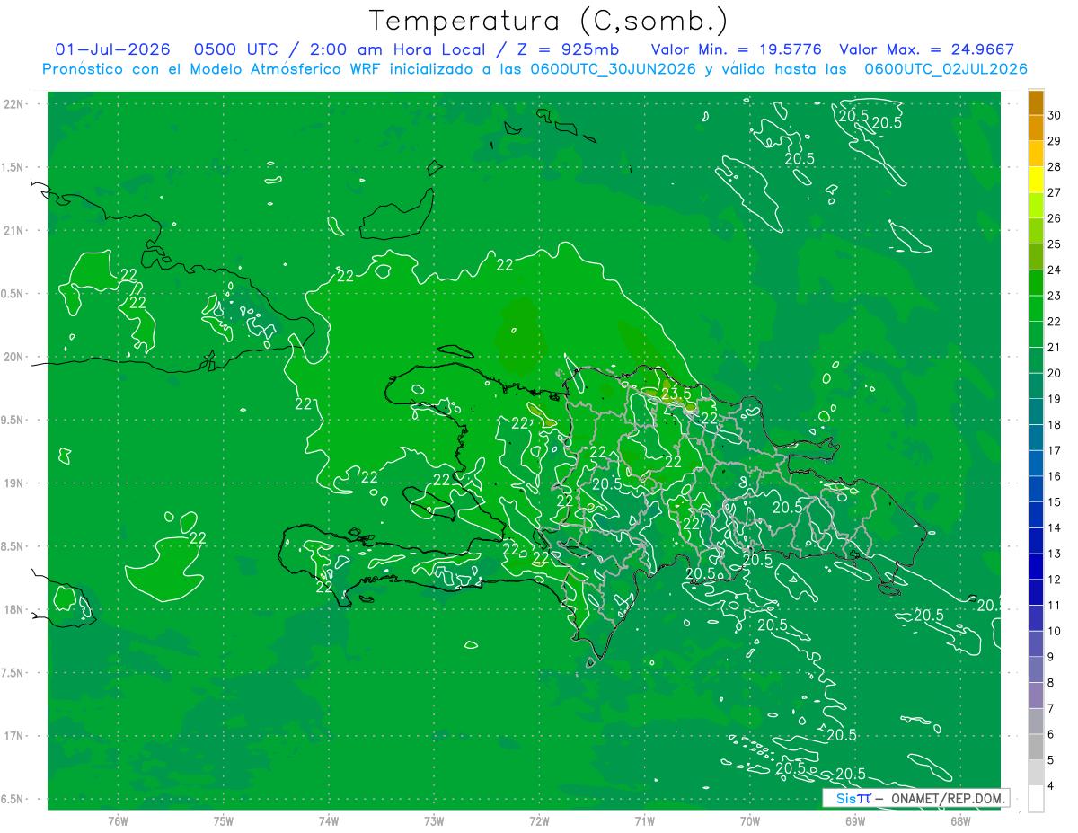Click the '20N' latitude axis label

click(13, 358)
